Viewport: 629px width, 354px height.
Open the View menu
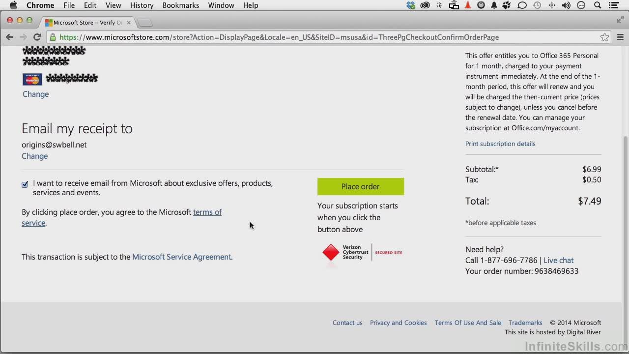[x=114, y=5]
